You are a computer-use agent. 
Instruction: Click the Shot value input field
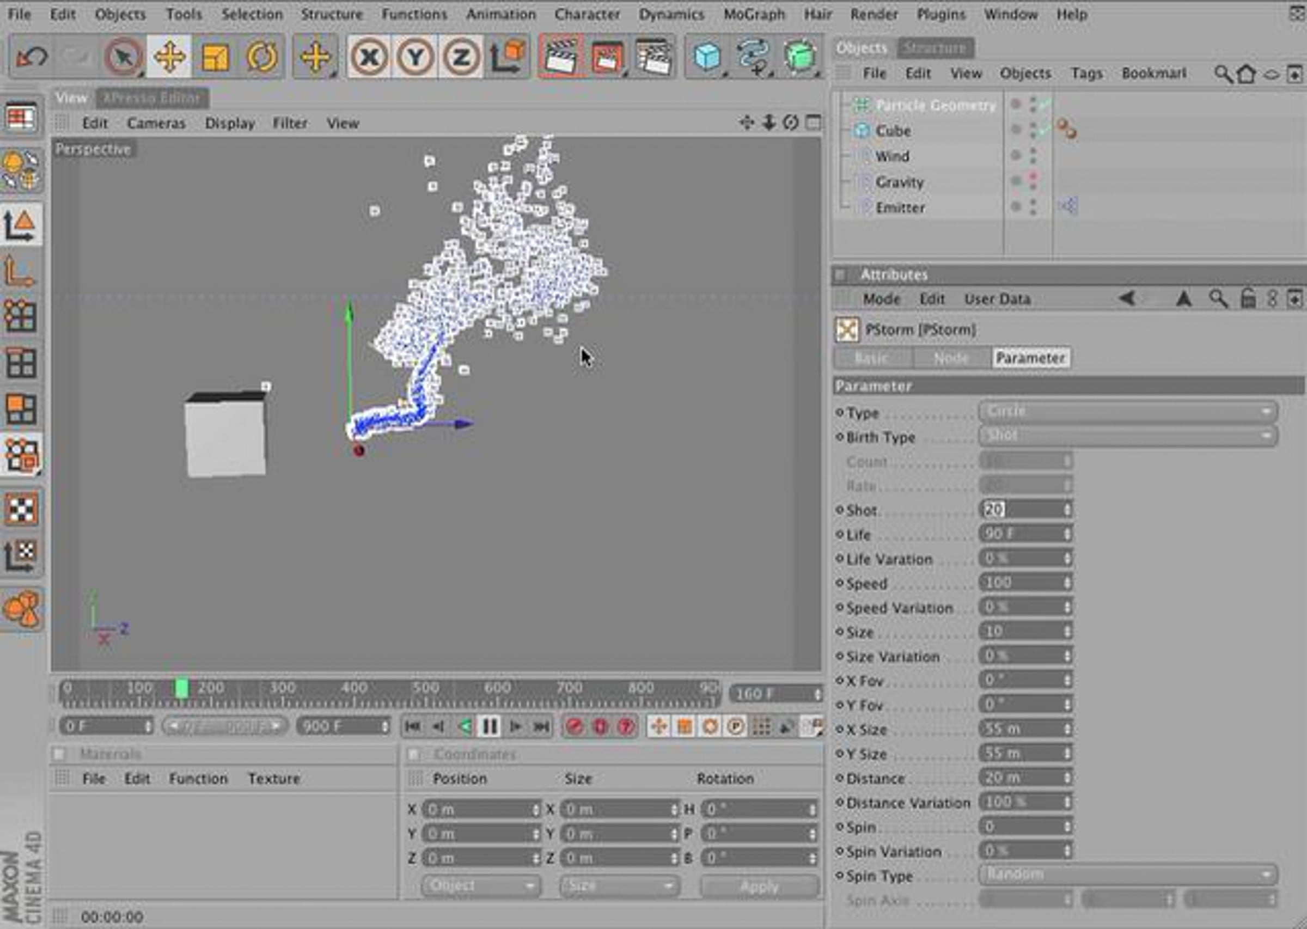click(1025, 509)
